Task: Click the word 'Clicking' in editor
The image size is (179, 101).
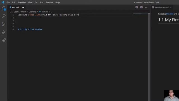Action: pos(22,15)
